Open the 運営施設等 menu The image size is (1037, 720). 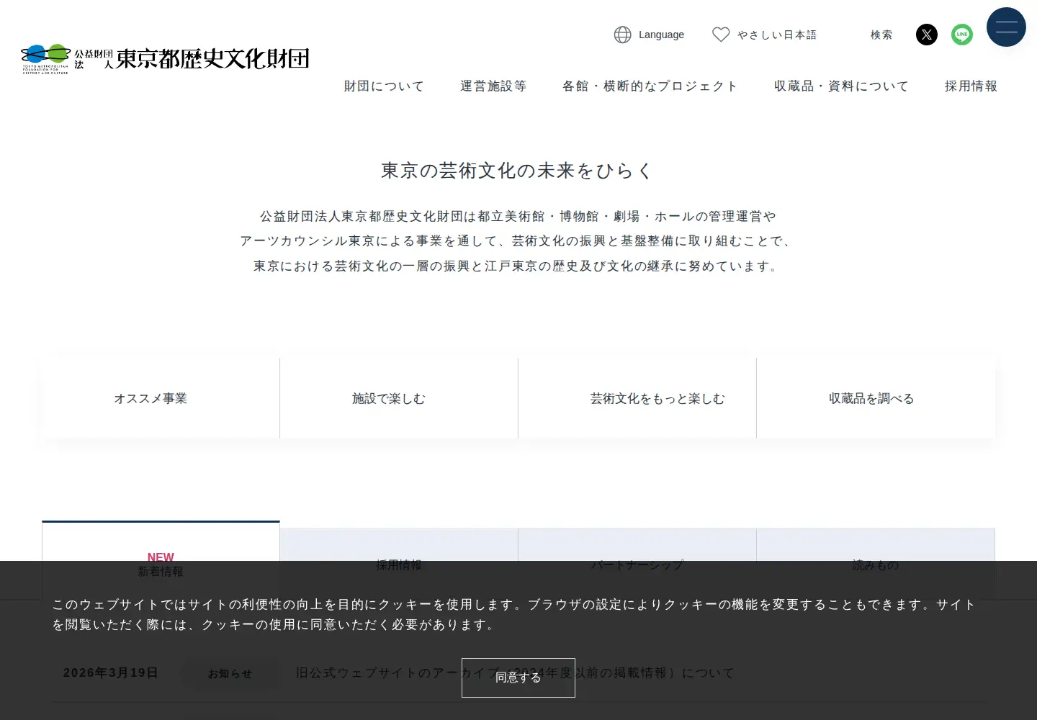pos(493,86)
